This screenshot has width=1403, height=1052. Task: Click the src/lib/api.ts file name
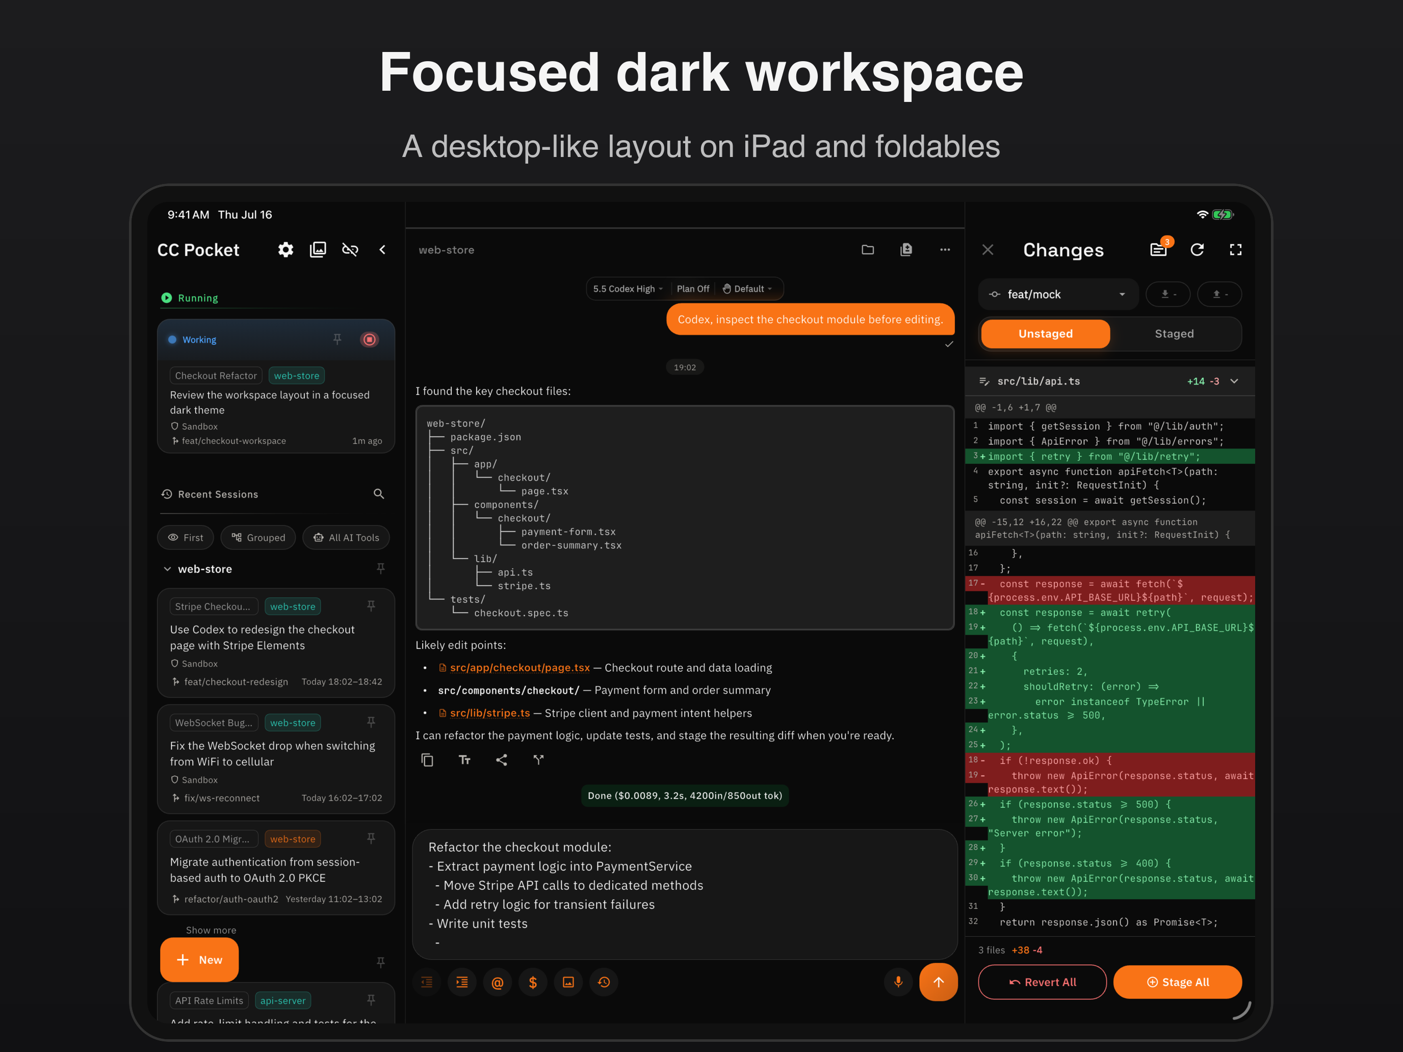click(x=1038, y=381)
